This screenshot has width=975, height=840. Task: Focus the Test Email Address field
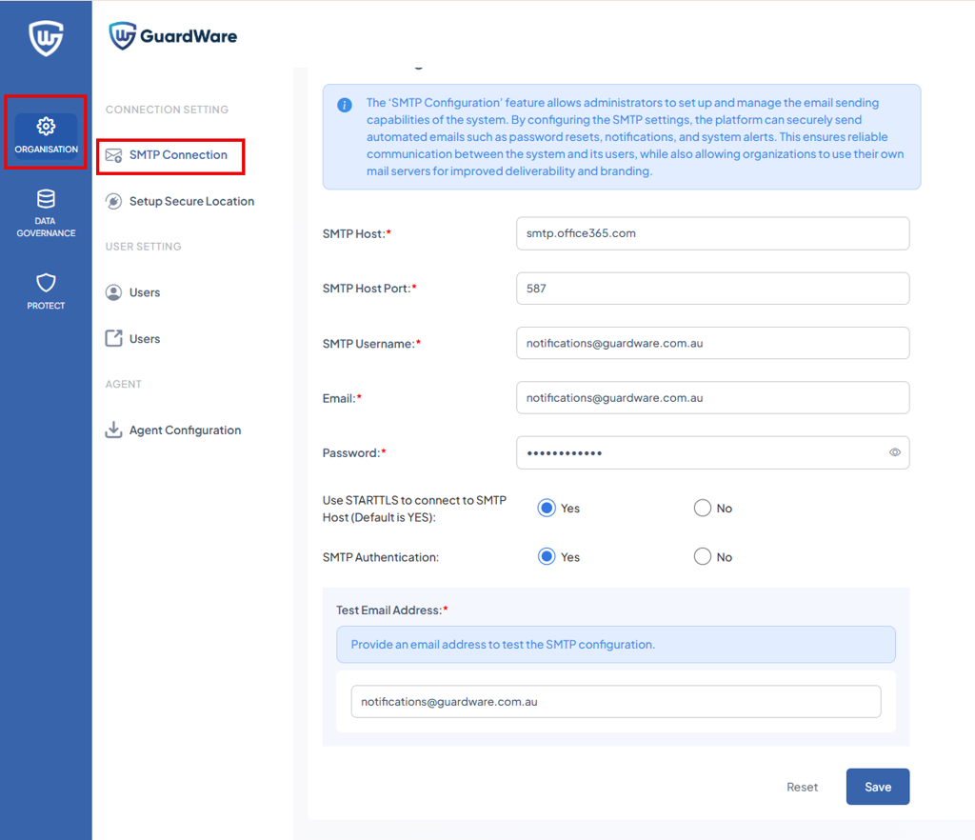[x=616, y=701]
